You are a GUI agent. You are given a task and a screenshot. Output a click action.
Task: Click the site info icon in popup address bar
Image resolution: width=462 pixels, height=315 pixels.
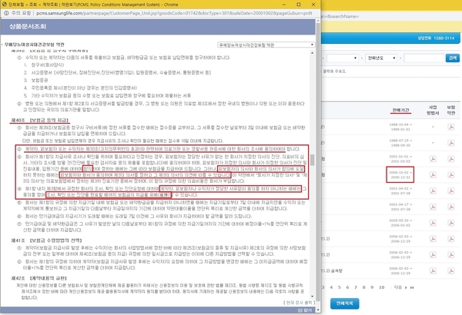click(6, 13)
